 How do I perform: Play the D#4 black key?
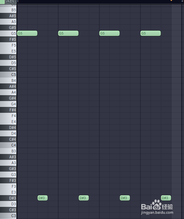8,128
